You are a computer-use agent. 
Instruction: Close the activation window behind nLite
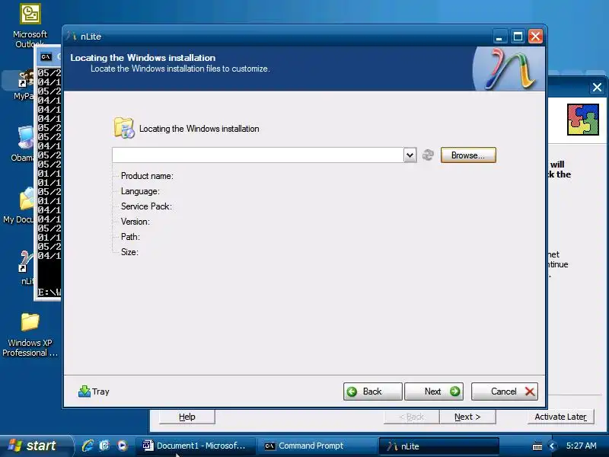(597, 87)
